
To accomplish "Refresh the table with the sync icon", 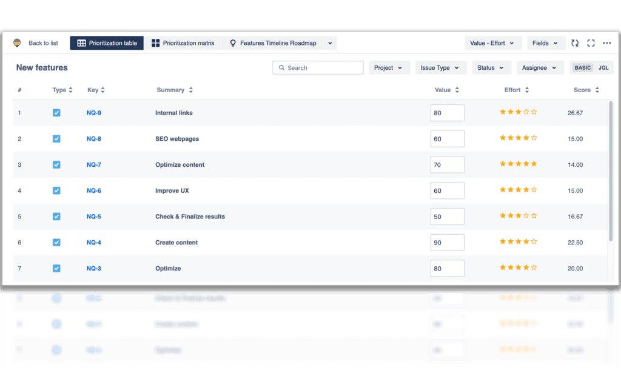I will [575, 42].
